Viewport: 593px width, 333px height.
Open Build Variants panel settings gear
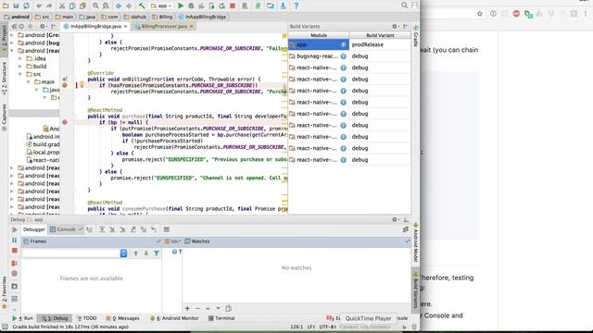[x=394, y=26]
